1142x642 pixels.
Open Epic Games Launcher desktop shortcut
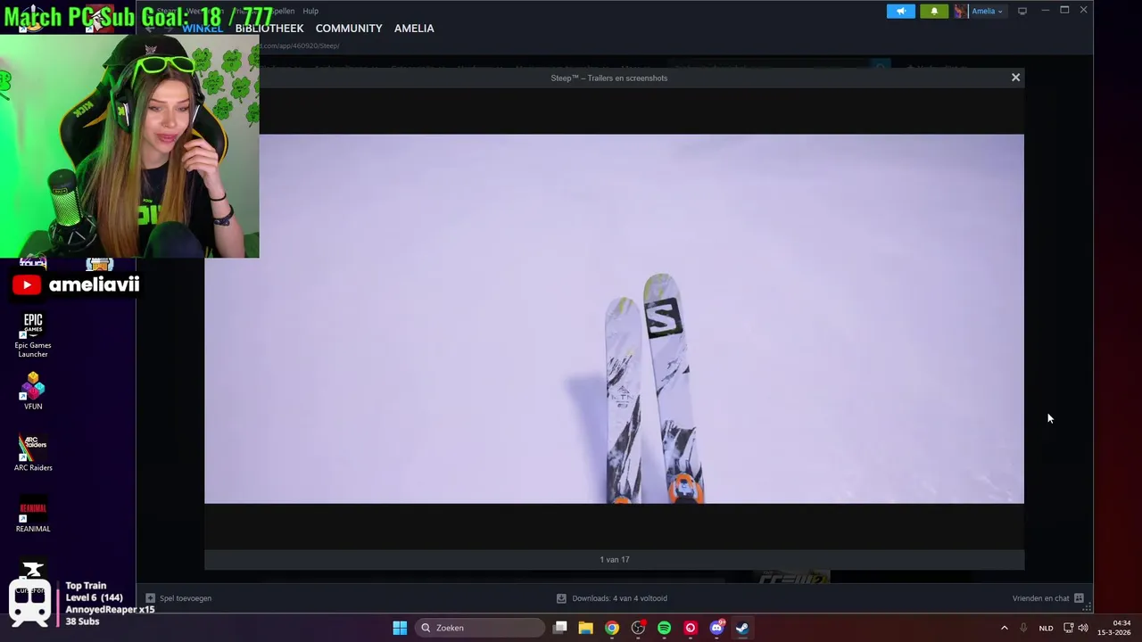(x=33, y=334)
